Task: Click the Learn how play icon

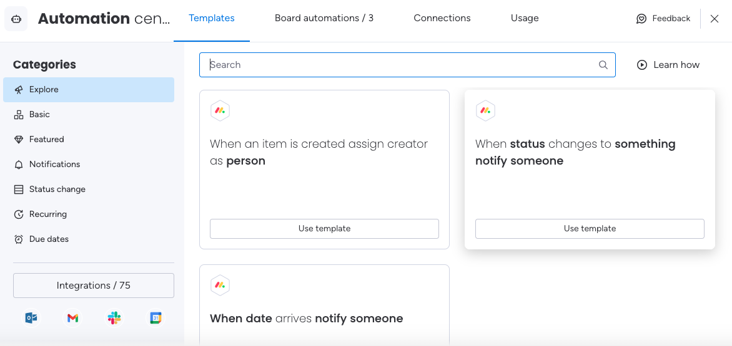Action: [642, 65]
